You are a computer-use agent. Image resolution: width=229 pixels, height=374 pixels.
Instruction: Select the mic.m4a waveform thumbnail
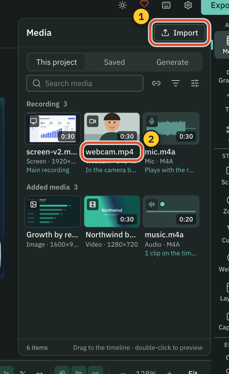click(171, 128)
